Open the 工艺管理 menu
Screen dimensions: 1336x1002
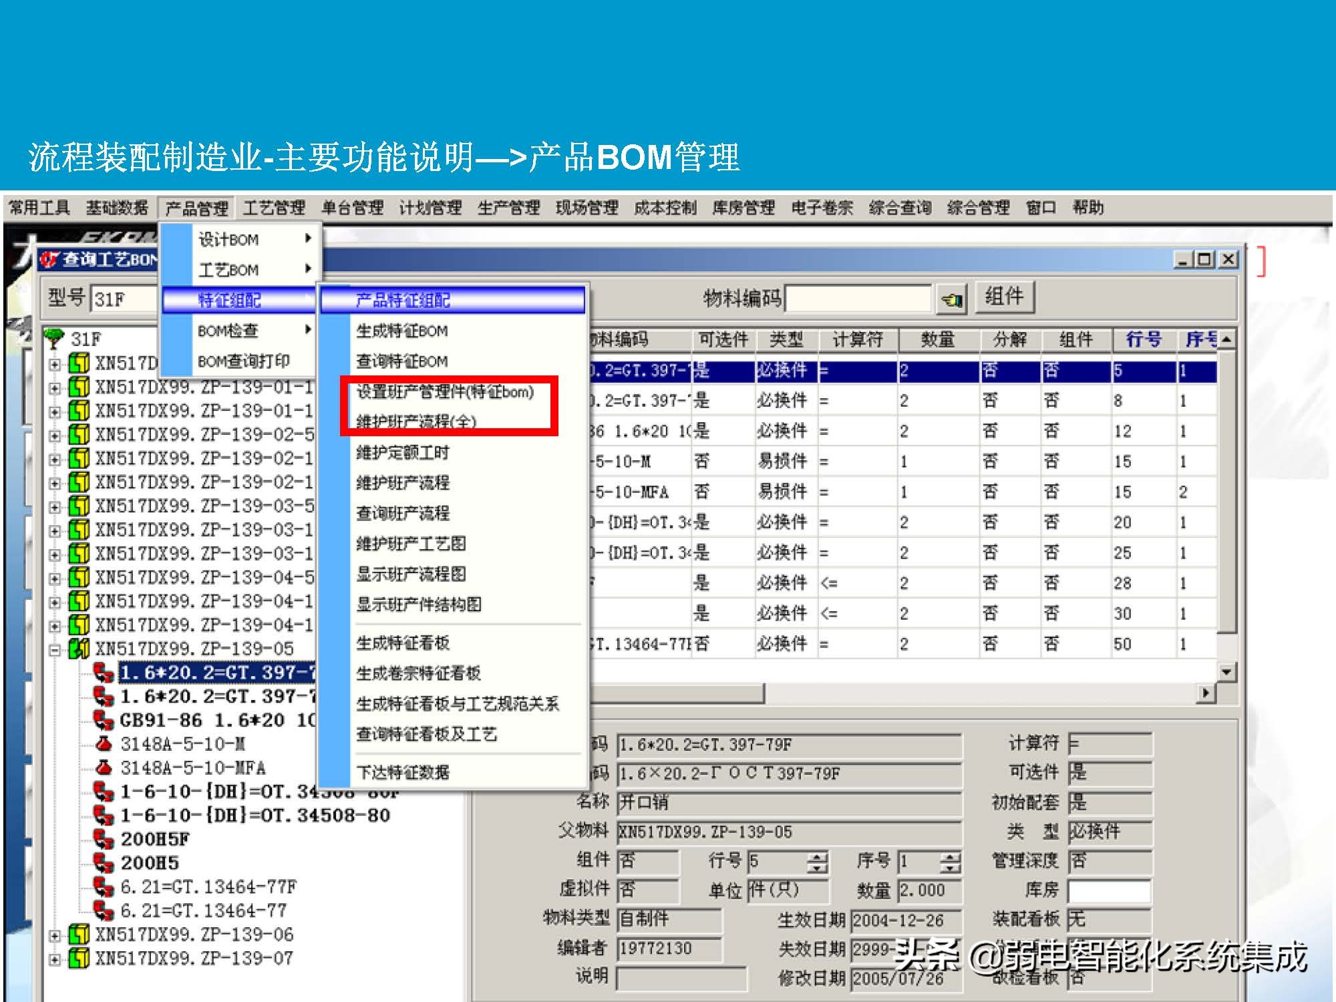click(x=274, y=208)
